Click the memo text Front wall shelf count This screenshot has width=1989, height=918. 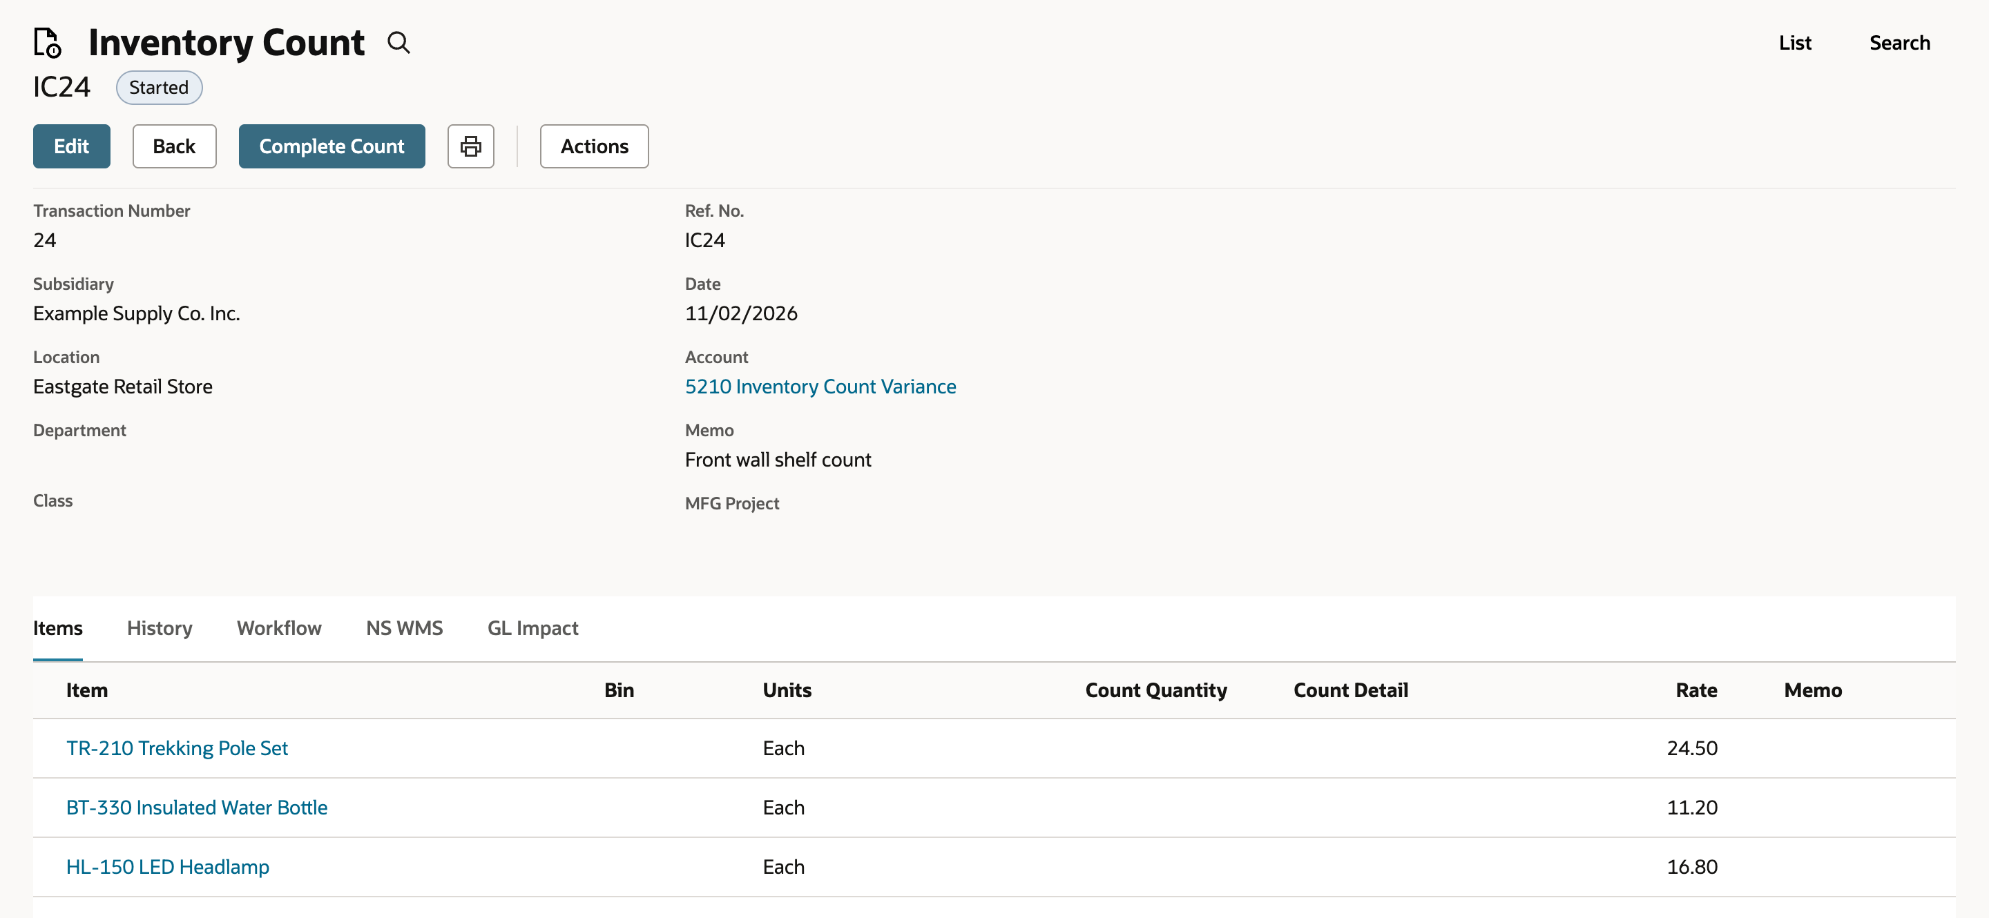[x=778, y=459]
